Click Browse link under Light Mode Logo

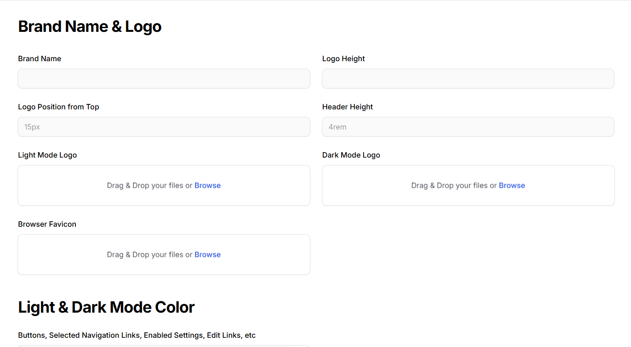(x=207, y=186)
